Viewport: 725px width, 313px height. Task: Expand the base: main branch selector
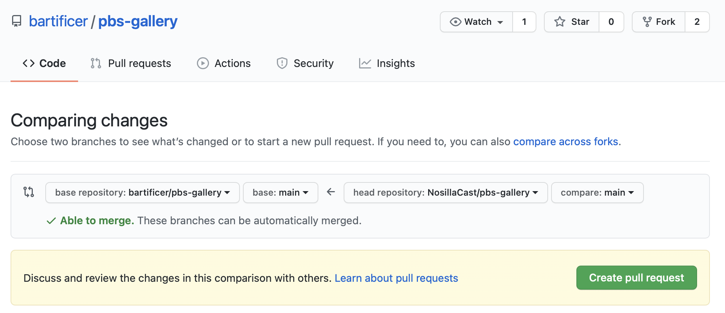[281, 193]
